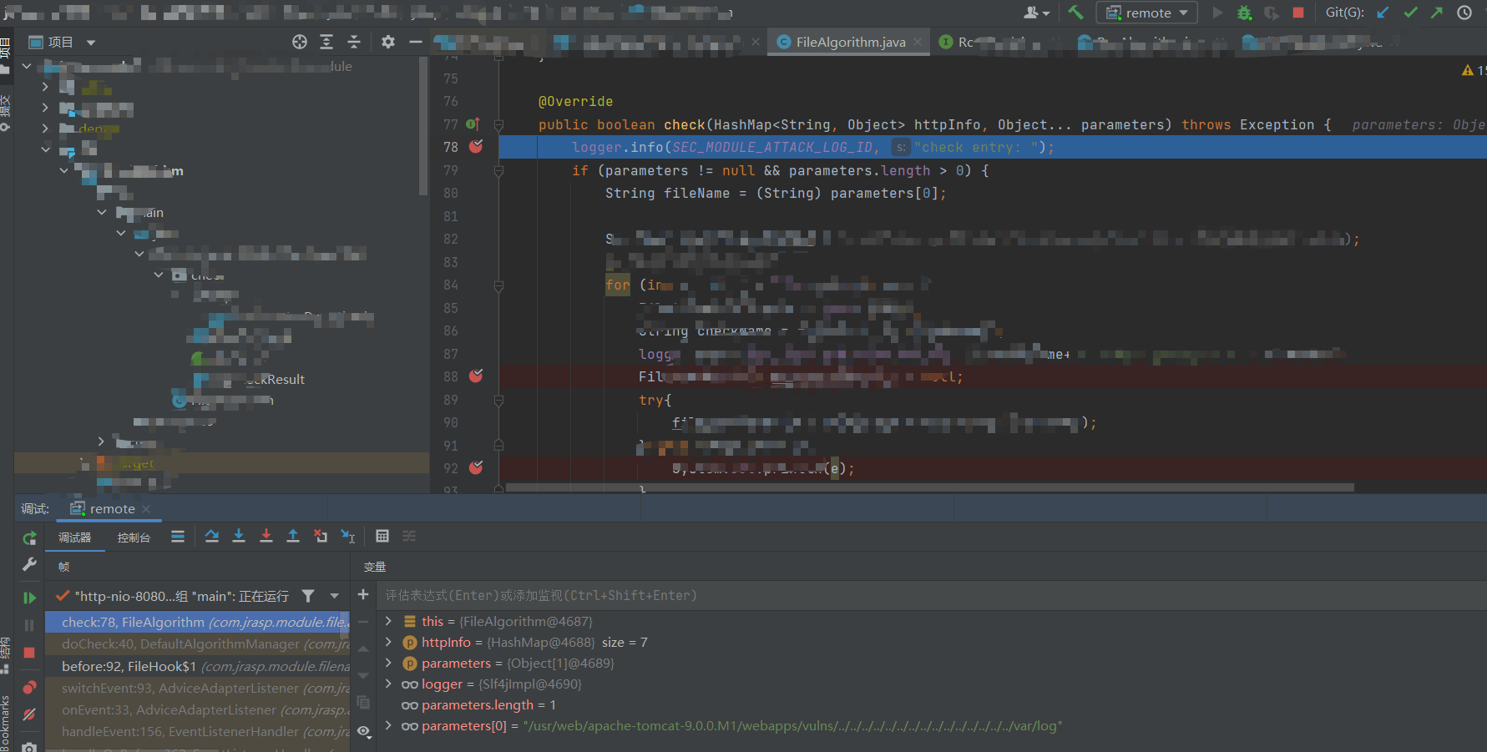This screenshot has width=1487, height=752.
Task: Toggle the breakpoint on line 92
Action: [476, 468]
